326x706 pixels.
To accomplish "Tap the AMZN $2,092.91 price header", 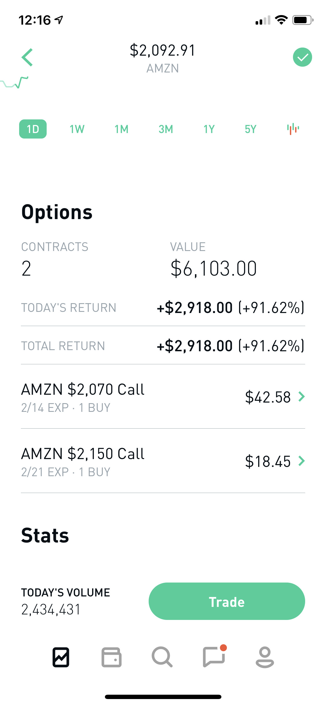I will point(163,50).
